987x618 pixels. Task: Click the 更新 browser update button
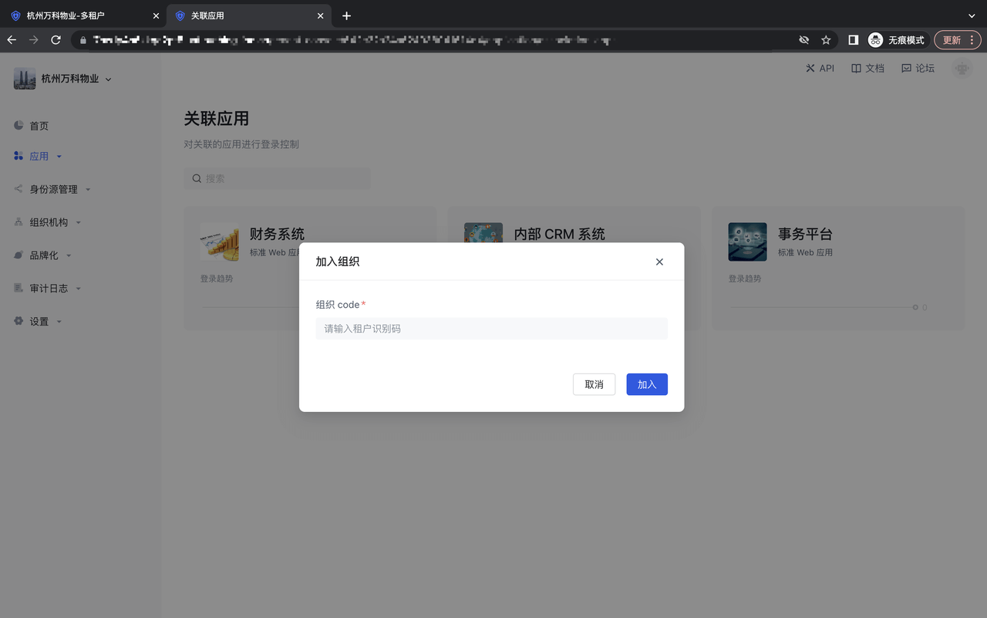958,40
